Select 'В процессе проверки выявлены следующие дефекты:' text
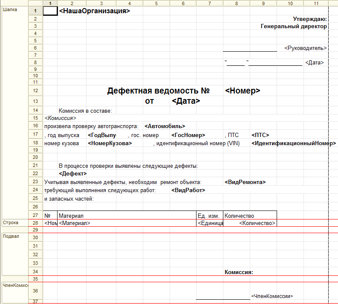This screenshot has width=338, height=304. [x=128, y=166]
